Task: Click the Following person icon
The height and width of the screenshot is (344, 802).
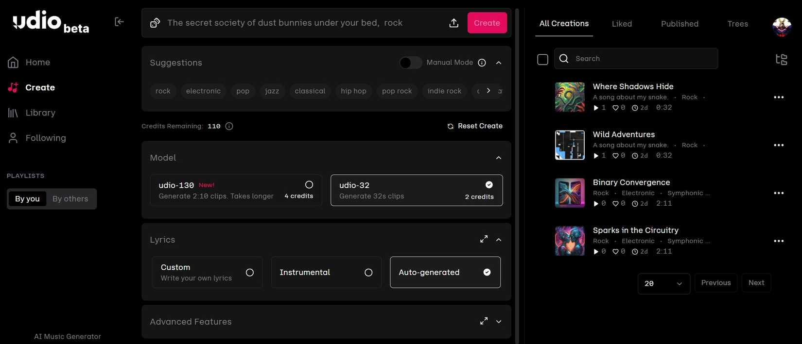Action: tap(13, 138)
